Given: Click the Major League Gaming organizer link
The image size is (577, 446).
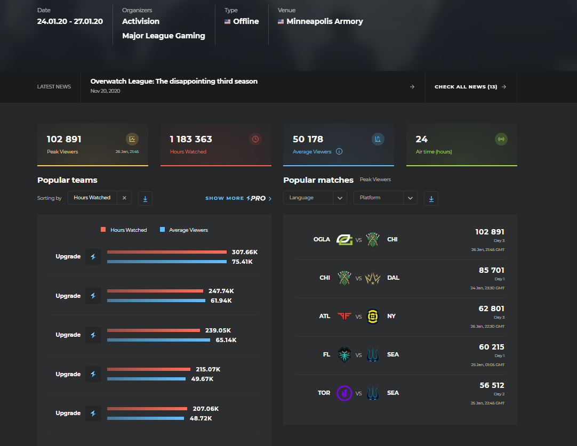Looking at the screenshot, I should (x=164, y=36).
